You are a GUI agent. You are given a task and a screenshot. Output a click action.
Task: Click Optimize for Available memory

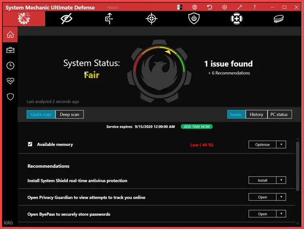(262, 144)
